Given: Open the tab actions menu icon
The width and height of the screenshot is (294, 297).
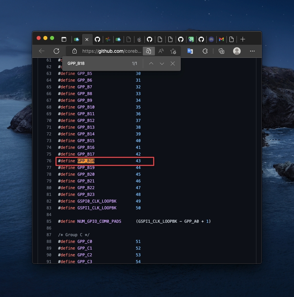Looking at the screenshot, I should [x=64, y=39].
